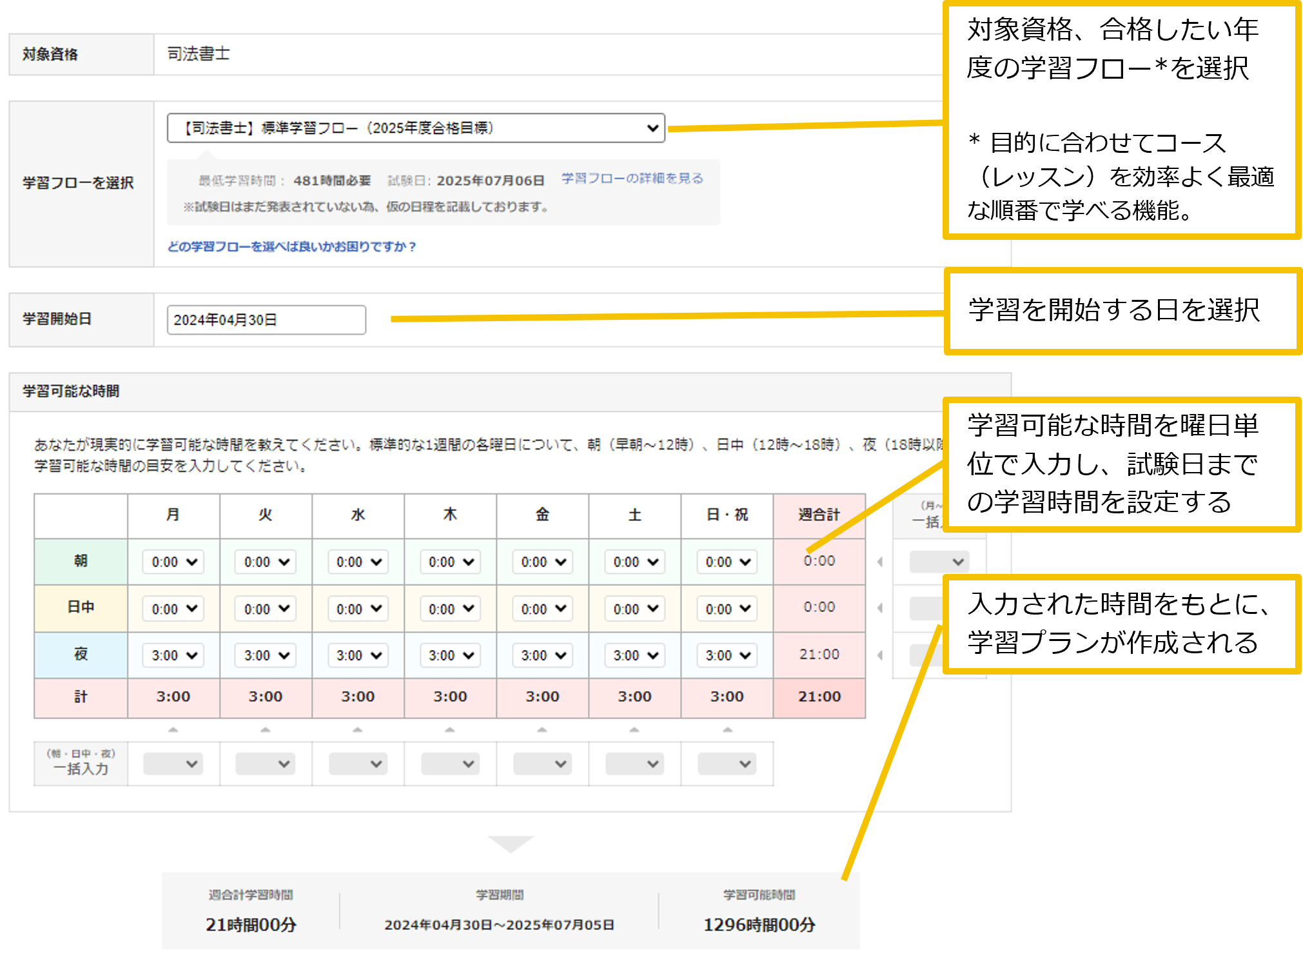This screenshot has width=1303, height=957.
Task: Click the study start date field
Action: (266, 320)
